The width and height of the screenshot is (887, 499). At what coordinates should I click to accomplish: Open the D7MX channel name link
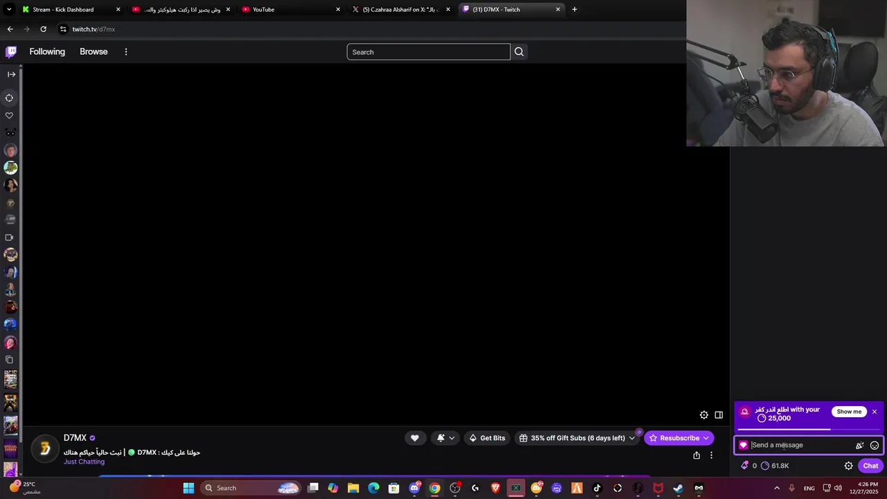[x=75, y=438]
